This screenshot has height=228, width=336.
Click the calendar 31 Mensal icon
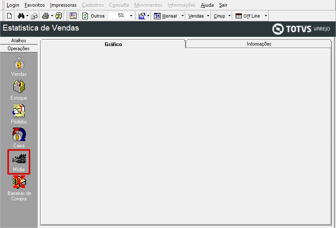pyautogui.click(x=157, y=16)
